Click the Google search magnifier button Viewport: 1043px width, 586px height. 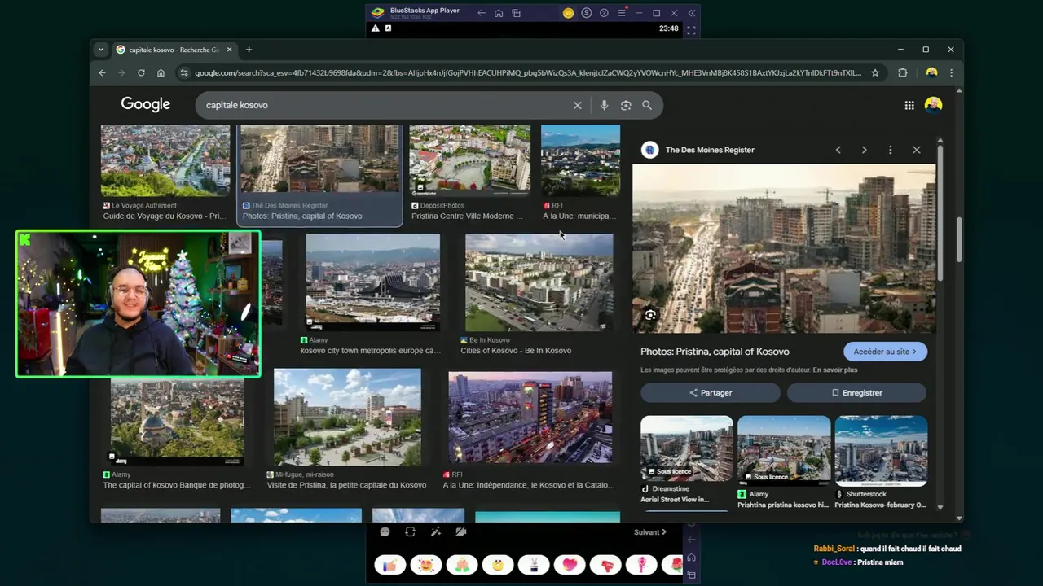pyautogui.click(x=647, y=105)
